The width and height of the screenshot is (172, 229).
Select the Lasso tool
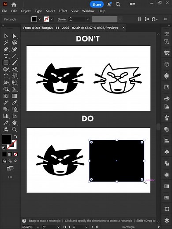click(15, 43)
